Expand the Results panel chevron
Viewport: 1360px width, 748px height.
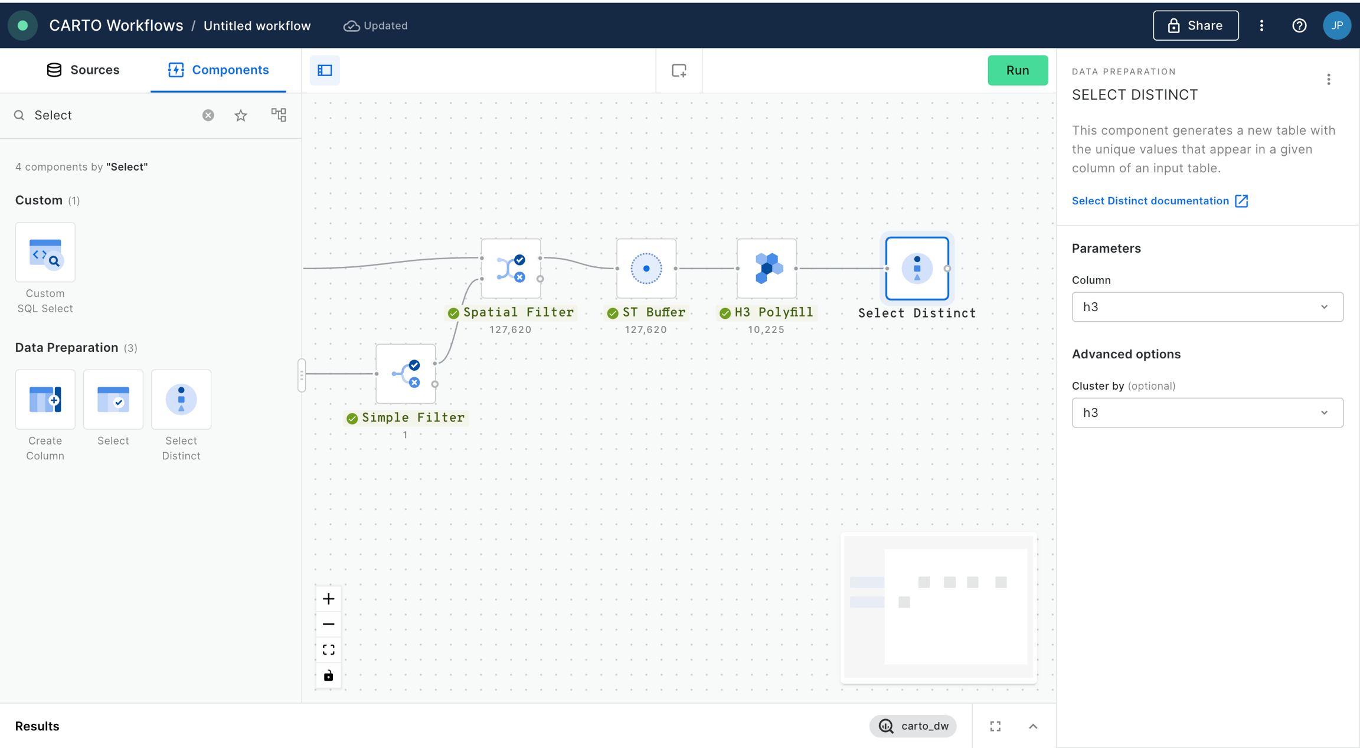coord(1033,726)
